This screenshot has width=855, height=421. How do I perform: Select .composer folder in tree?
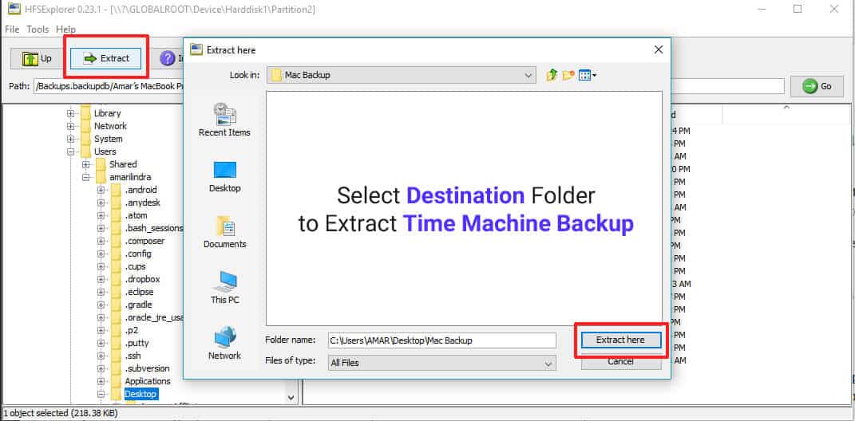[144, 241]
